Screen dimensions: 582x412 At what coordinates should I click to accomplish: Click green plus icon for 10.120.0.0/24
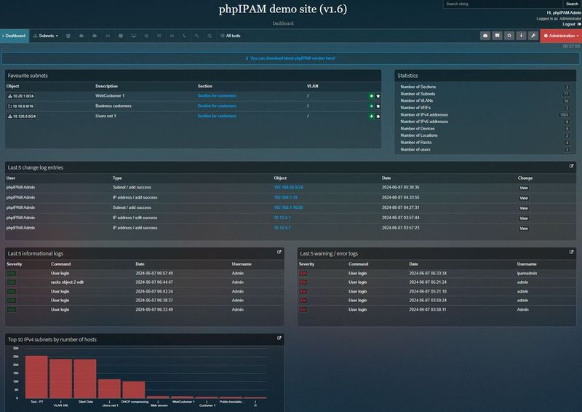point(371,116)
